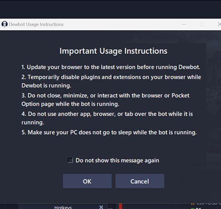The image size is (221, 209).
Task: Click instruction 5 about PC sleep
Action: 109,133
